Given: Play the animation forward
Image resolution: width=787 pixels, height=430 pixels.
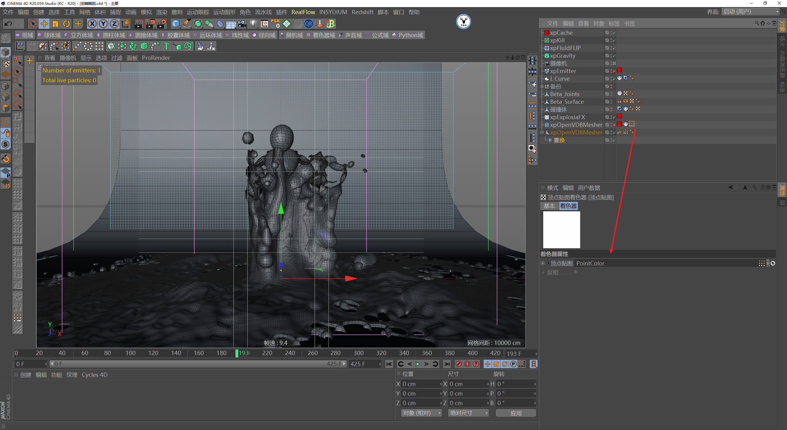Looking at the screenshot, I should (418, 364).
